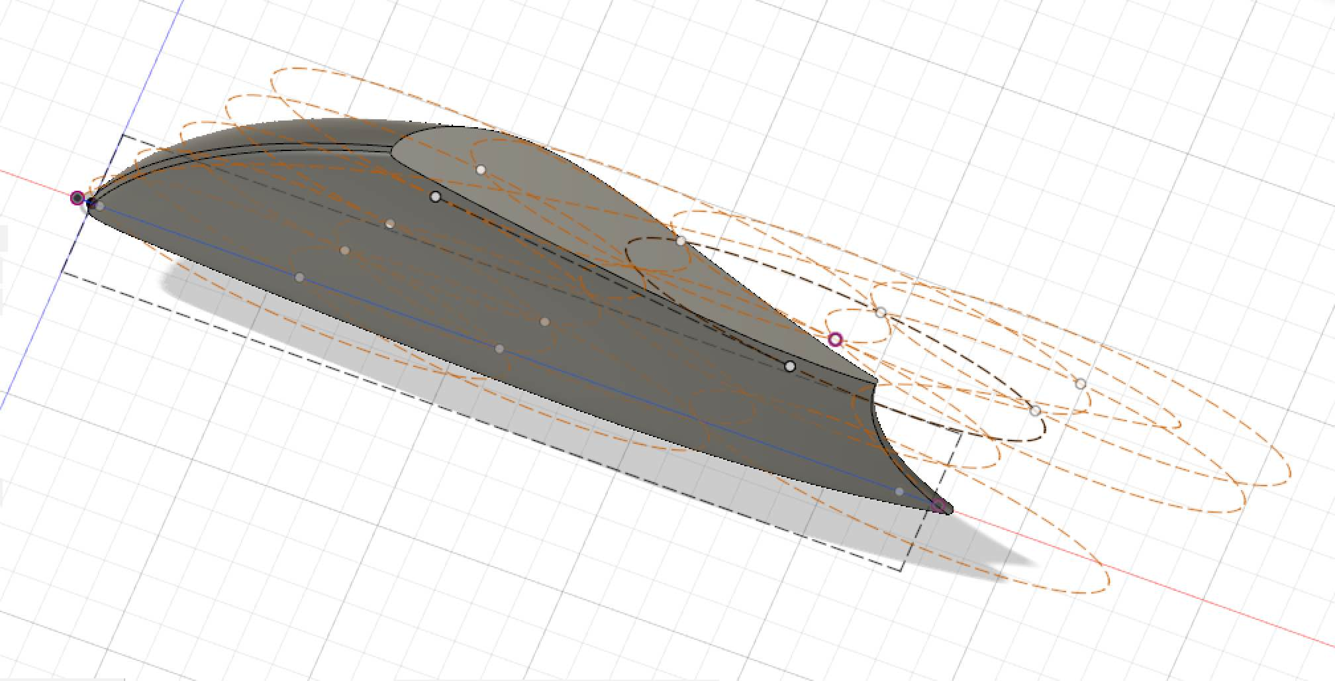Select the magenta point at the body's lower-right tip
The height and width of the screenshot is (681, 1335).
click(938, 507)
